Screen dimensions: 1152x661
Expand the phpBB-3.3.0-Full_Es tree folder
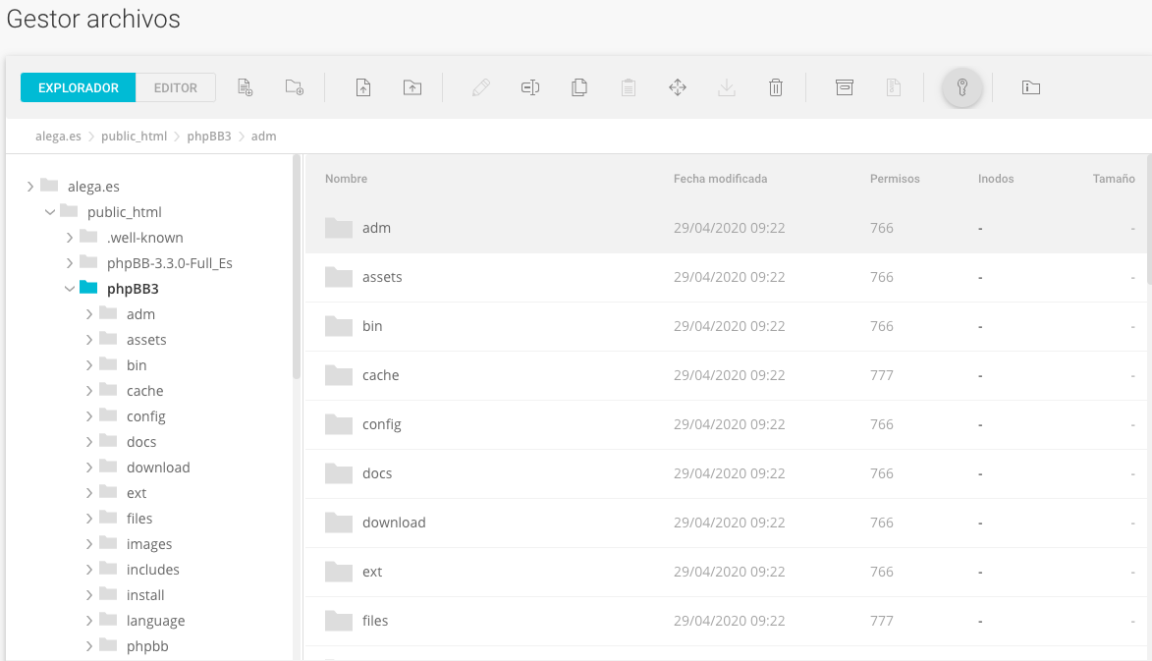70,263
